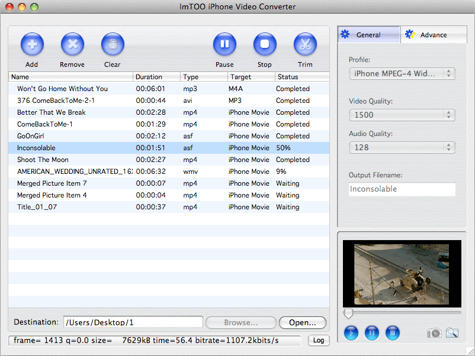The image size is (475, 356).
Task: Click the Destination path input field
Action: pos(133,322)
